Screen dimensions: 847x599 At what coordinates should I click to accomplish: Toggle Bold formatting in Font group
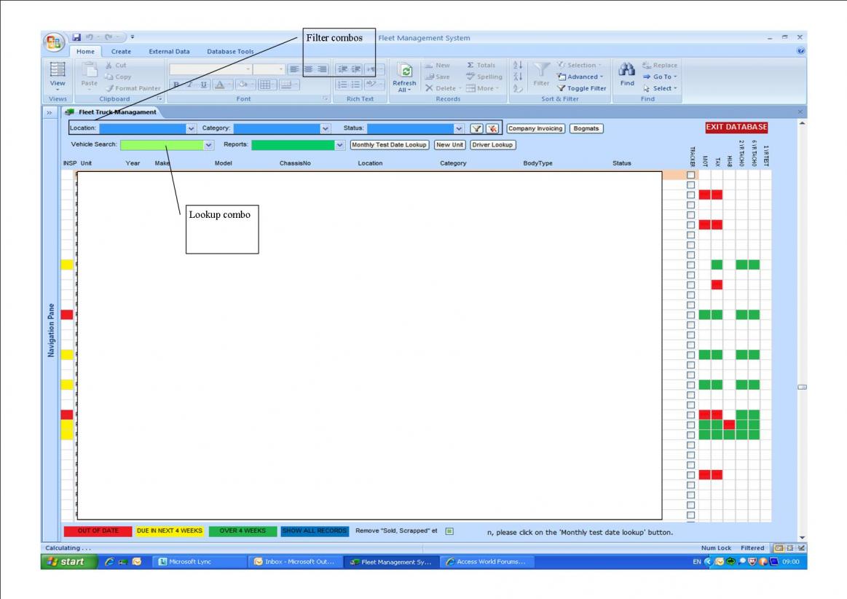[176, 85]
